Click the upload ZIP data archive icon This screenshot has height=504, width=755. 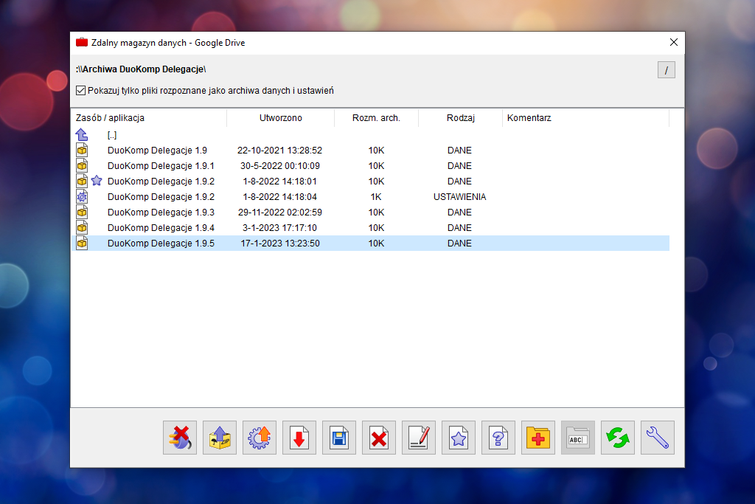pyautogui.click(x=220, y=438)
